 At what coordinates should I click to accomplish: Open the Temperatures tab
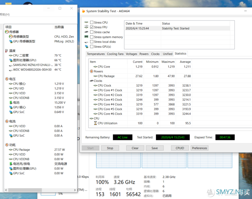[96, 54]
